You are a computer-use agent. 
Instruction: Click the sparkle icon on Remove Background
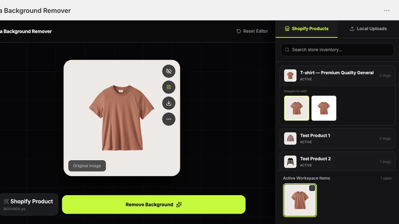point(179,205)
